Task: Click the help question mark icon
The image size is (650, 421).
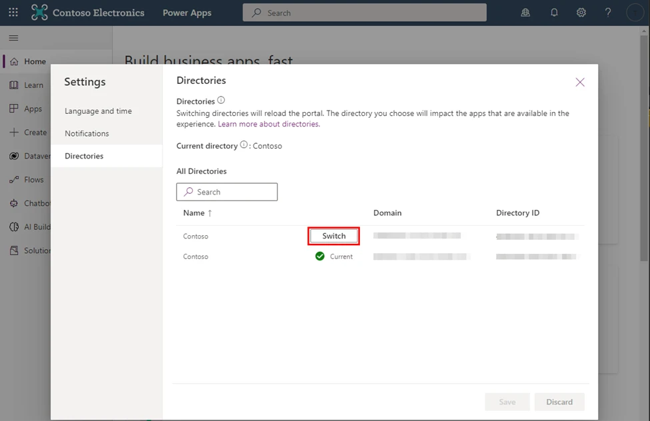Action: coord(608,13)
